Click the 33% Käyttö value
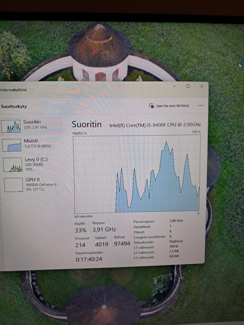The height and width of the screenshot is (325, 244). (81, 230)
